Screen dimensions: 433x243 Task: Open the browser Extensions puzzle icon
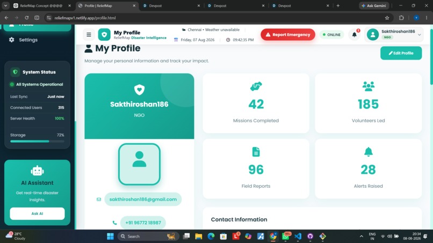tap(401, 18)
